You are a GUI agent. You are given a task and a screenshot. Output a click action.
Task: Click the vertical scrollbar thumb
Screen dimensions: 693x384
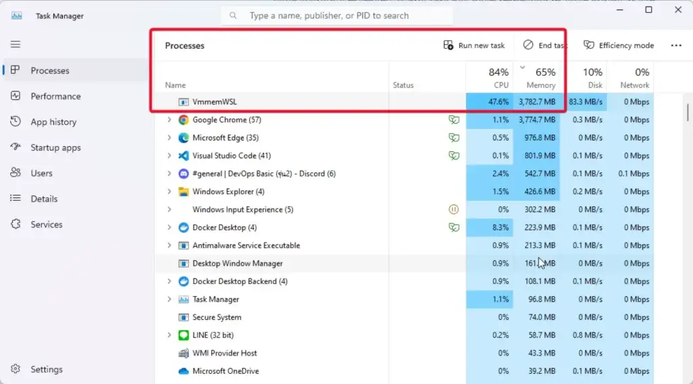(x=688, y=112)
